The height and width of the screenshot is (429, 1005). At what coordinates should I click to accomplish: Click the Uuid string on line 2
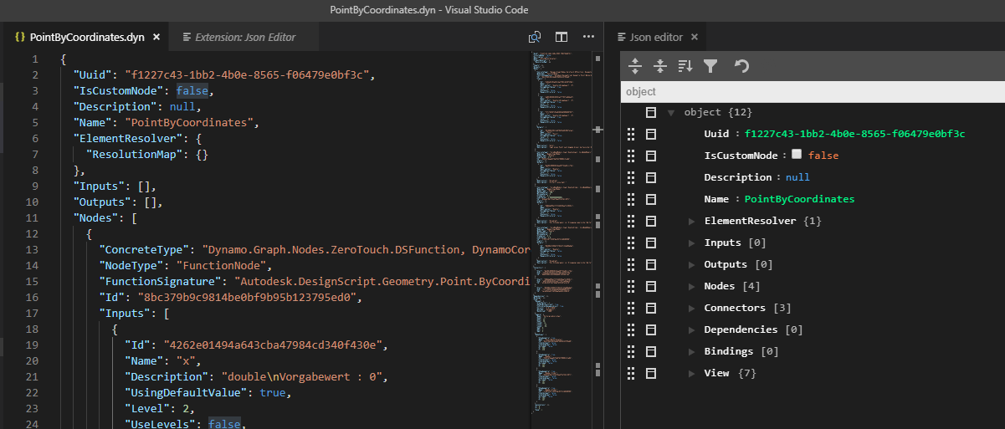245,75
